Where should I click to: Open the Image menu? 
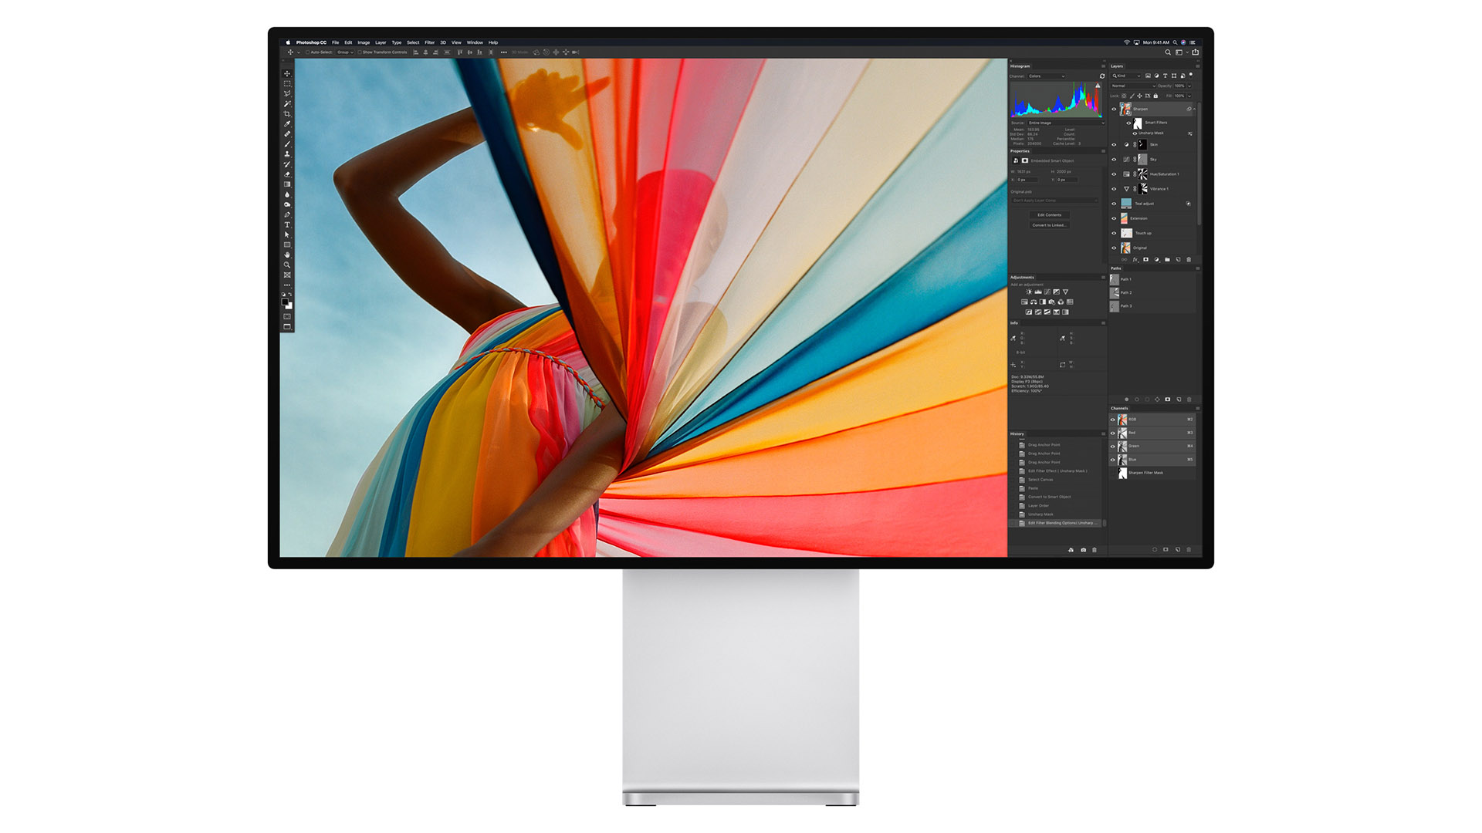[x=363, y=42]
